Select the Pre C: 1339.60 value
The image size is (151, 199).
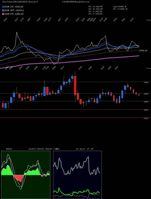[95, 14]
